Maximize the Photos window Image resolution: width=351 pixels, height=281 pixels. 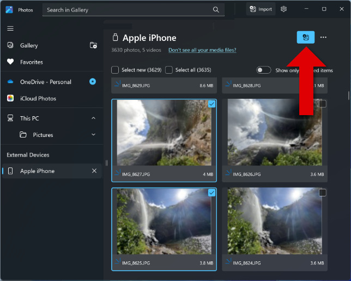tap(324, 9)
